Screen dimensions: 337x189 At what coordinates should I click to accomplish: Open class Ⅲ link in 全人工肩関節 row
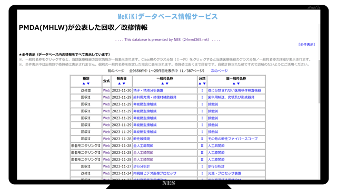[202, 145]
